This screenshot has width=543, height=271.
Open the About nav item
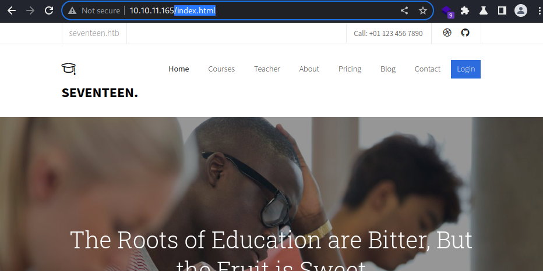(x=309, y=69)
